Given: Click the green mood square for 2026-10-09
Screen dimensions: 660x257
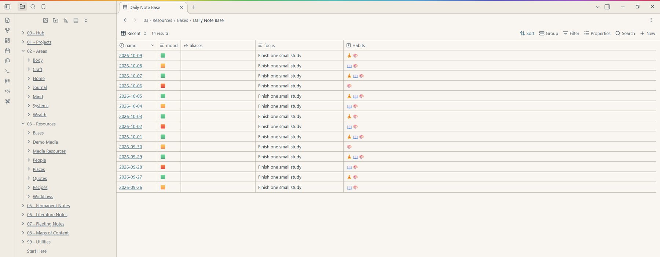Looking at the screenshot, I should point(163,56).
